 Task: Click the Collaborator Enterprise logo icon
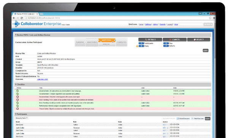coord(16,24)
